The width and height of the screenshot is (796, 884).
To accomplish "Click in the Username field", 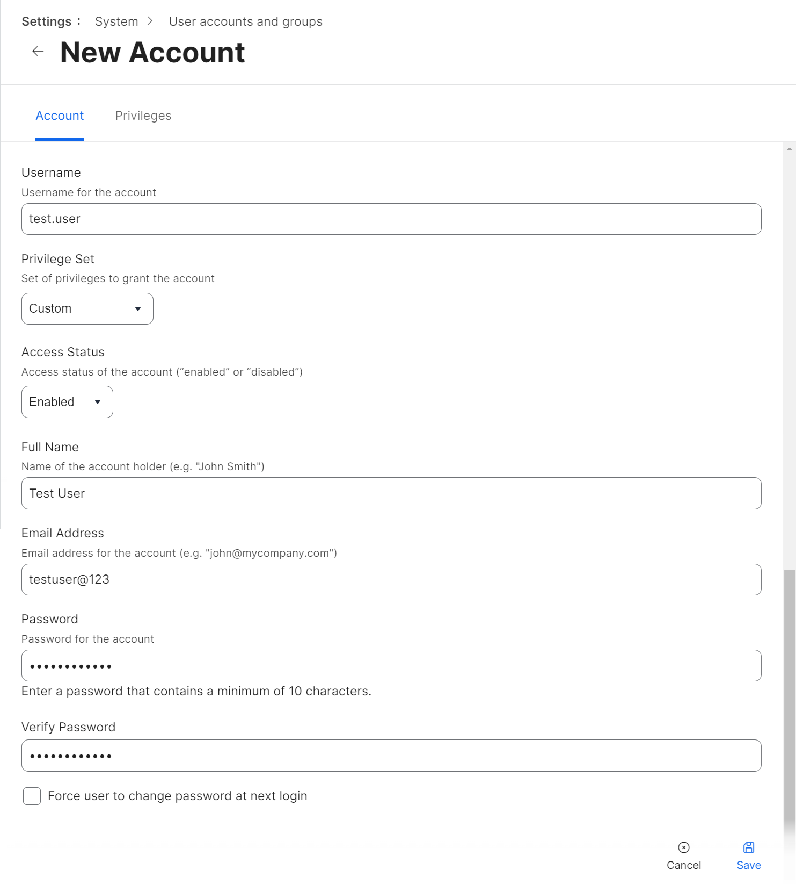I will (x=391, y=219).
